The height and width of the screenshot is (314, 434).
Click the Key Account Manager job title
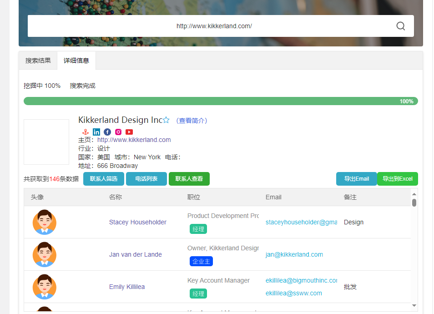point(218,280)
